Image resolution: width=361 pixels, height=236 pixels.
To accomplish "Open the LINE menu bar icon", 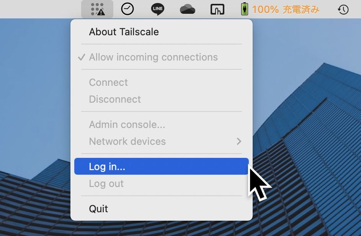I will pos(157,9).
